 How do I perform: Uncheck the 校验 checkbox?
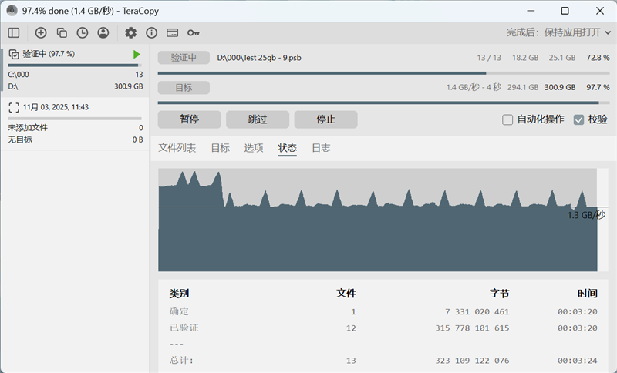point(578,119)
